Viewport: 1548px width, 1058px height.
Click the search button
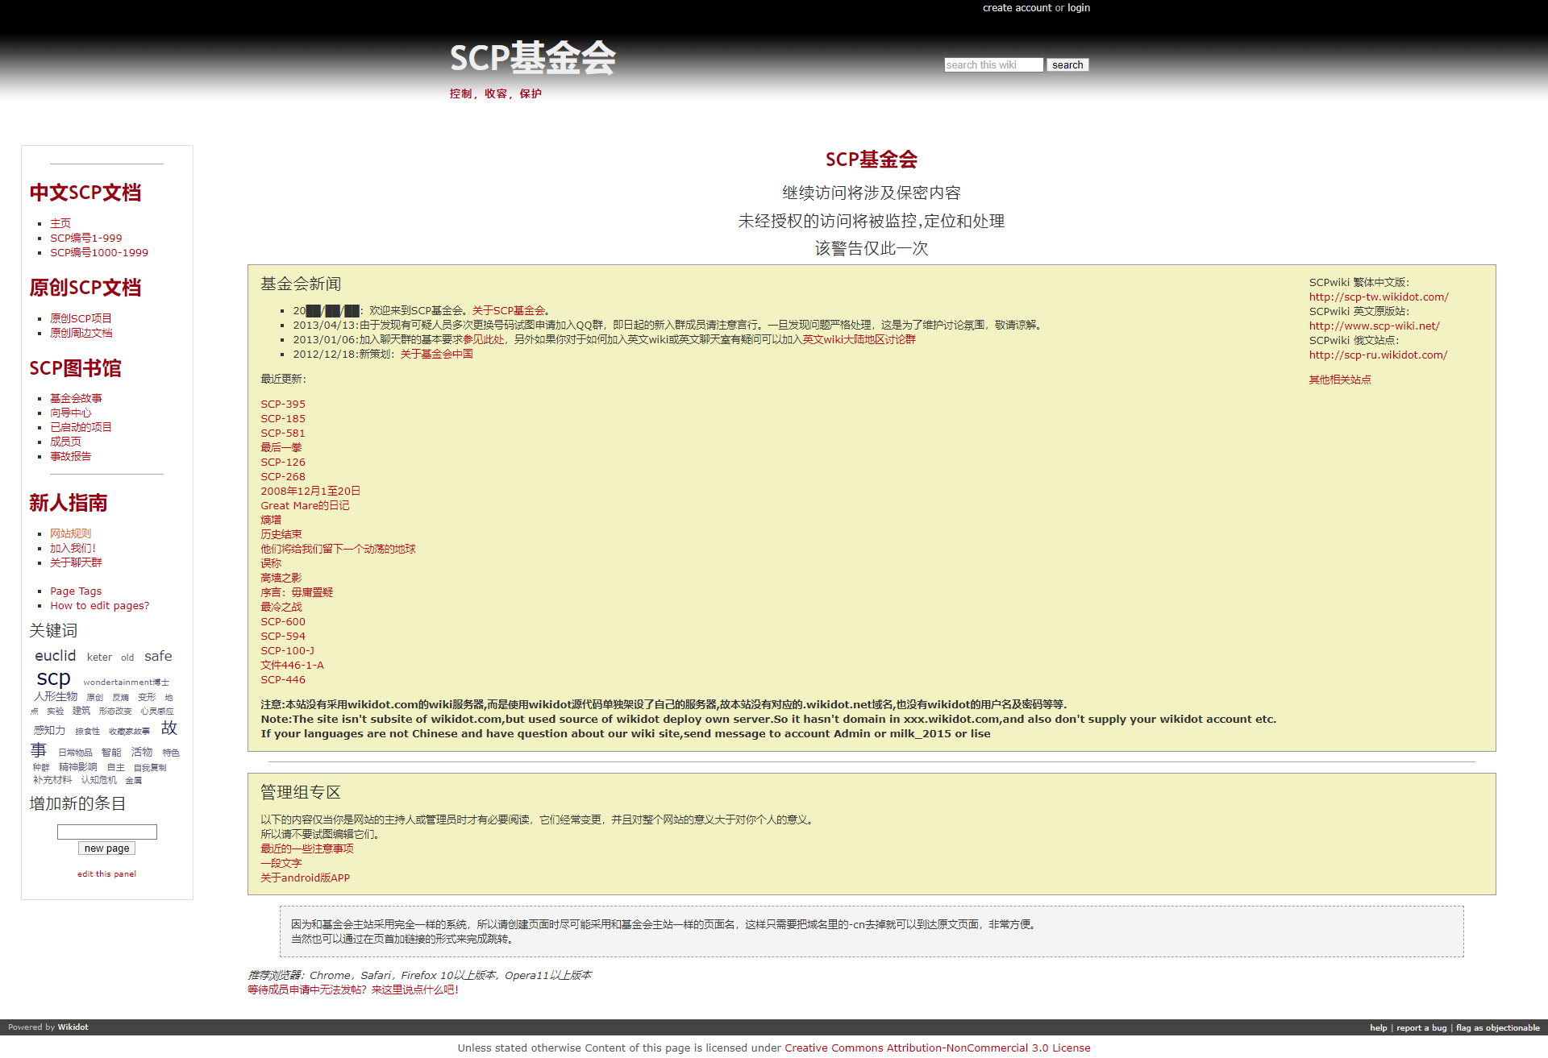pyautogui.click(x=1067, y=65)
